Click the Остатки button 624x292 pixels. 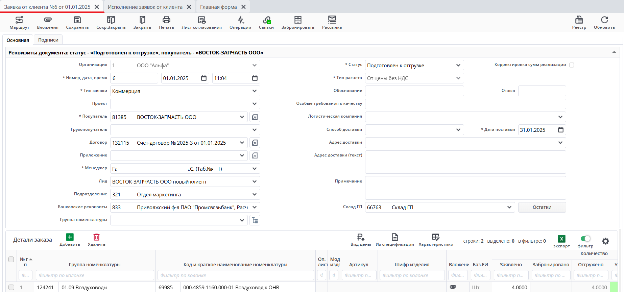(x=542, y=207)
